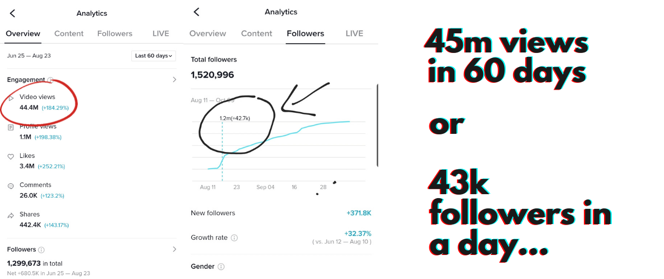Open info icon beside Followers heading
This screenshot has height=279, width=664.
(41, 250)
